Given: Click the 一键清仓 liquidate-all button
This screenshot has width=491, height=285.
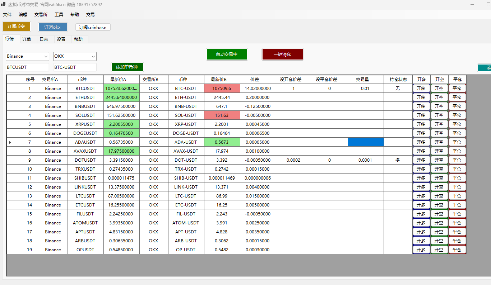Looking at the screenshot, I should (x=282, y=54).
